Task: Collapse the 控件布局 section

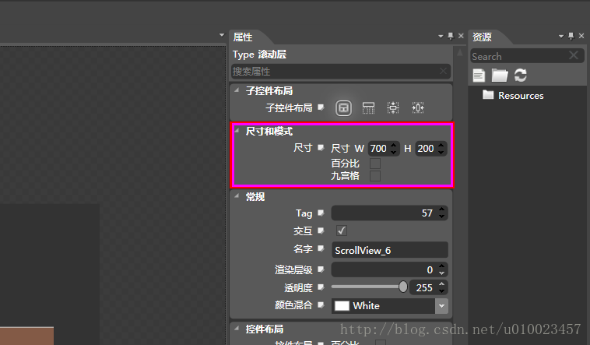Action: tap(237, 329)
